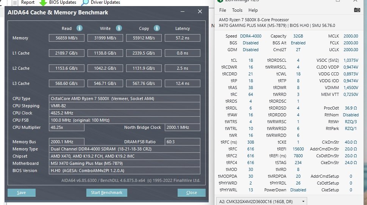Click the Write info icon
This screenshot has width=367, height=205.
tap(119, 28)
